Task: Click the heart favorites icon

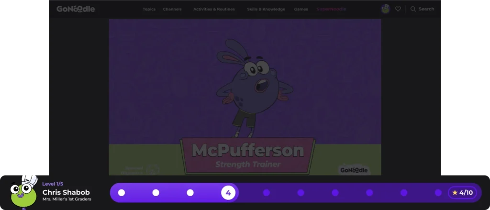Action: (398, 9)
